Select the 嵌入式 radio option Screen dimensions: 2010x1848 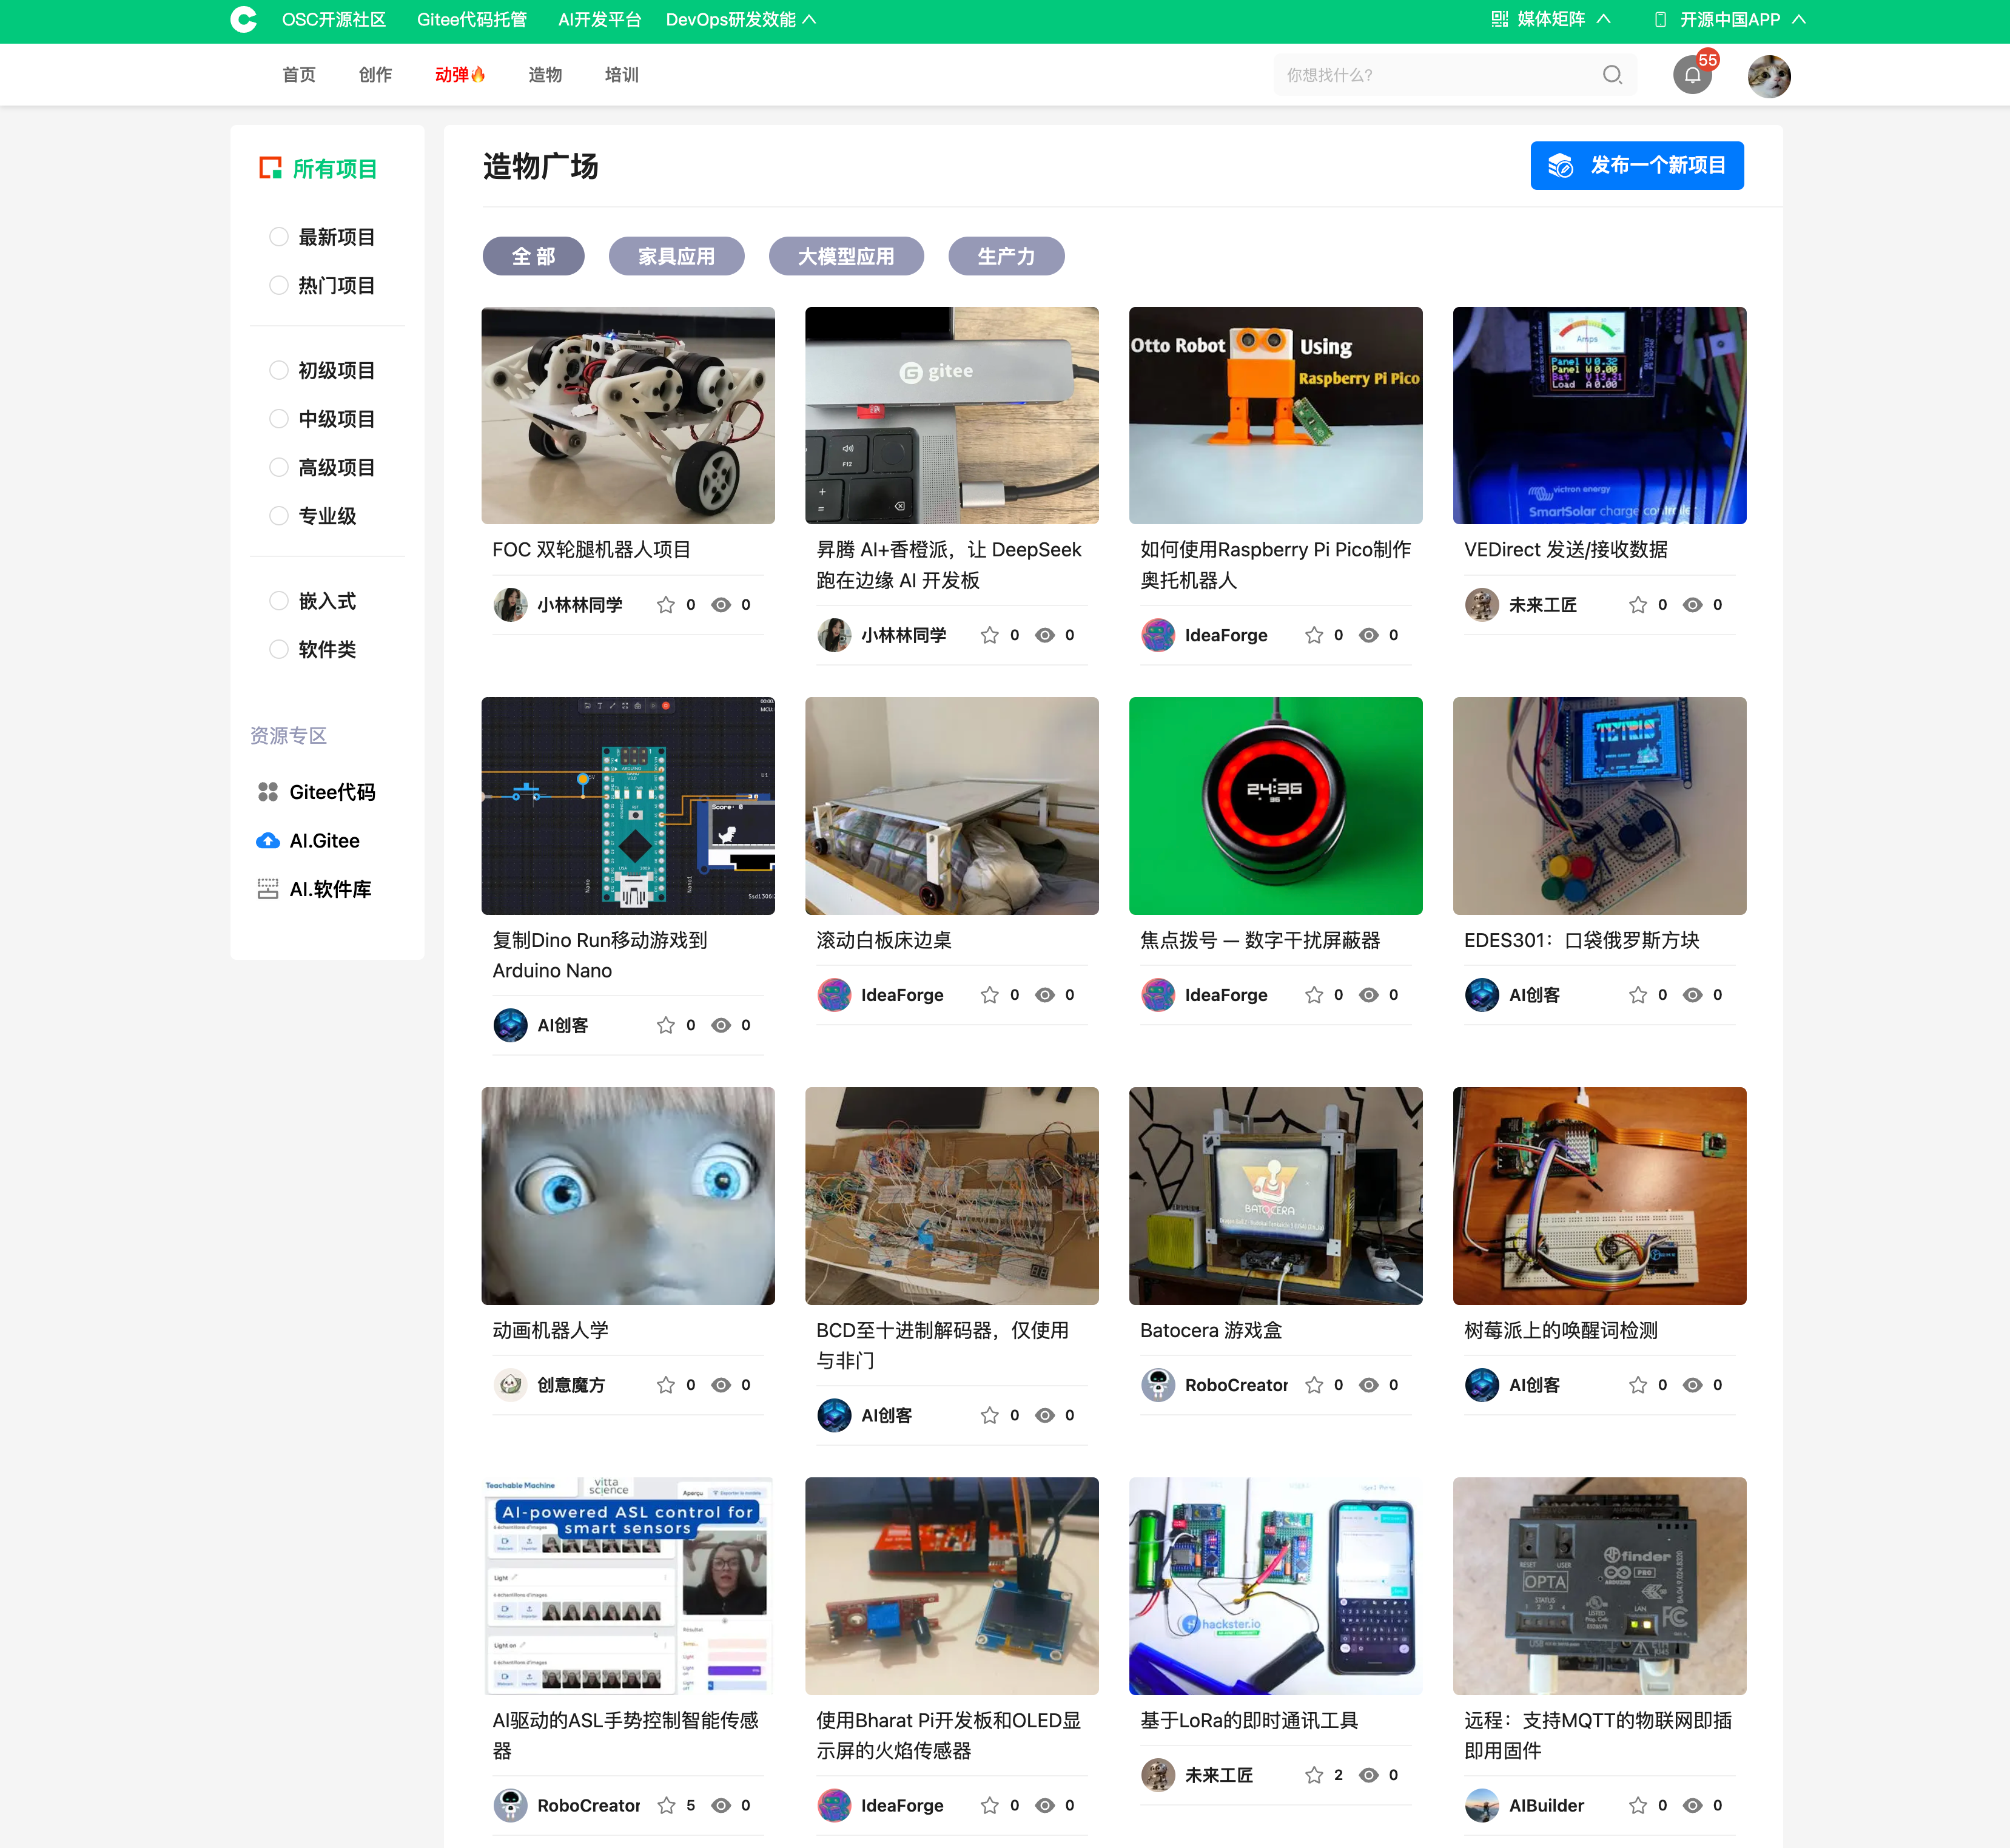click(x=279, y=601)
